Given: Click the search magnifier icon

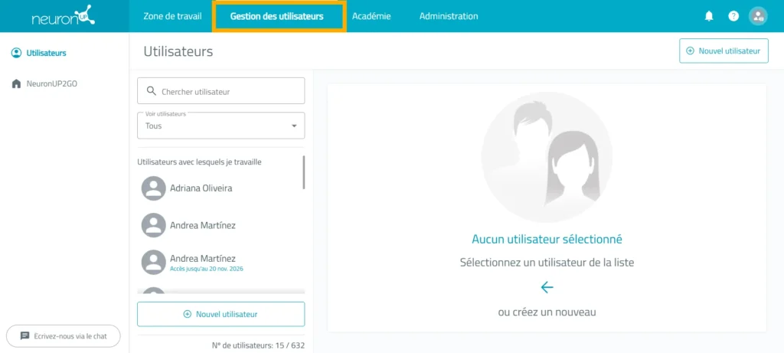Looking at the screenshot, I should tap(151, 91).
